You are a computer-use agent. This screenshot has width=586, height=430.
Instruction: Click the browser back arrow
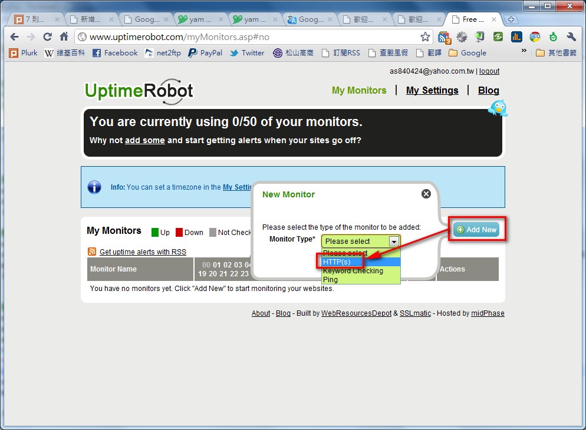click(14, 37)
